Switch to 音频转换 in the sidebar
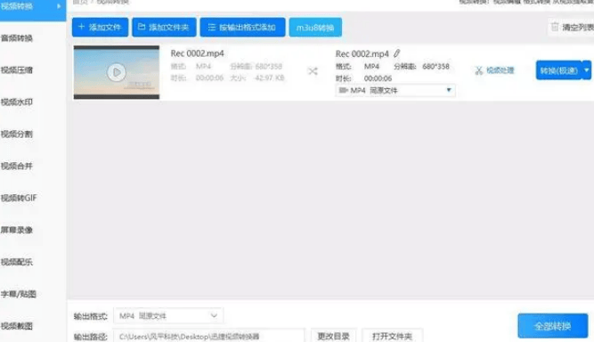This screenshot has height=342, width=594. (x=17, y=38)
